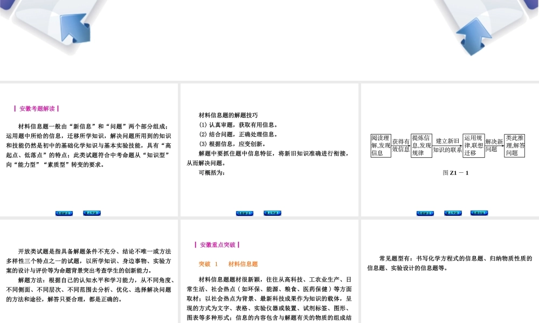This screenshot has width=539, height=323.
Task: Click the line (2) 结合问题，正确处理信息
Action: coord(239,135)
